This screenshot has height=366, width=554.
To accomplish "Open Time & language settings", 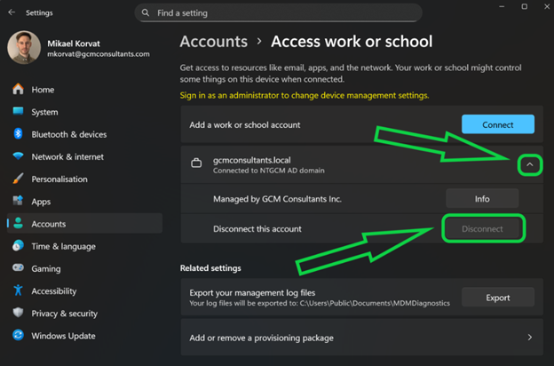I will pyautogui.click(x=84, y=246).
